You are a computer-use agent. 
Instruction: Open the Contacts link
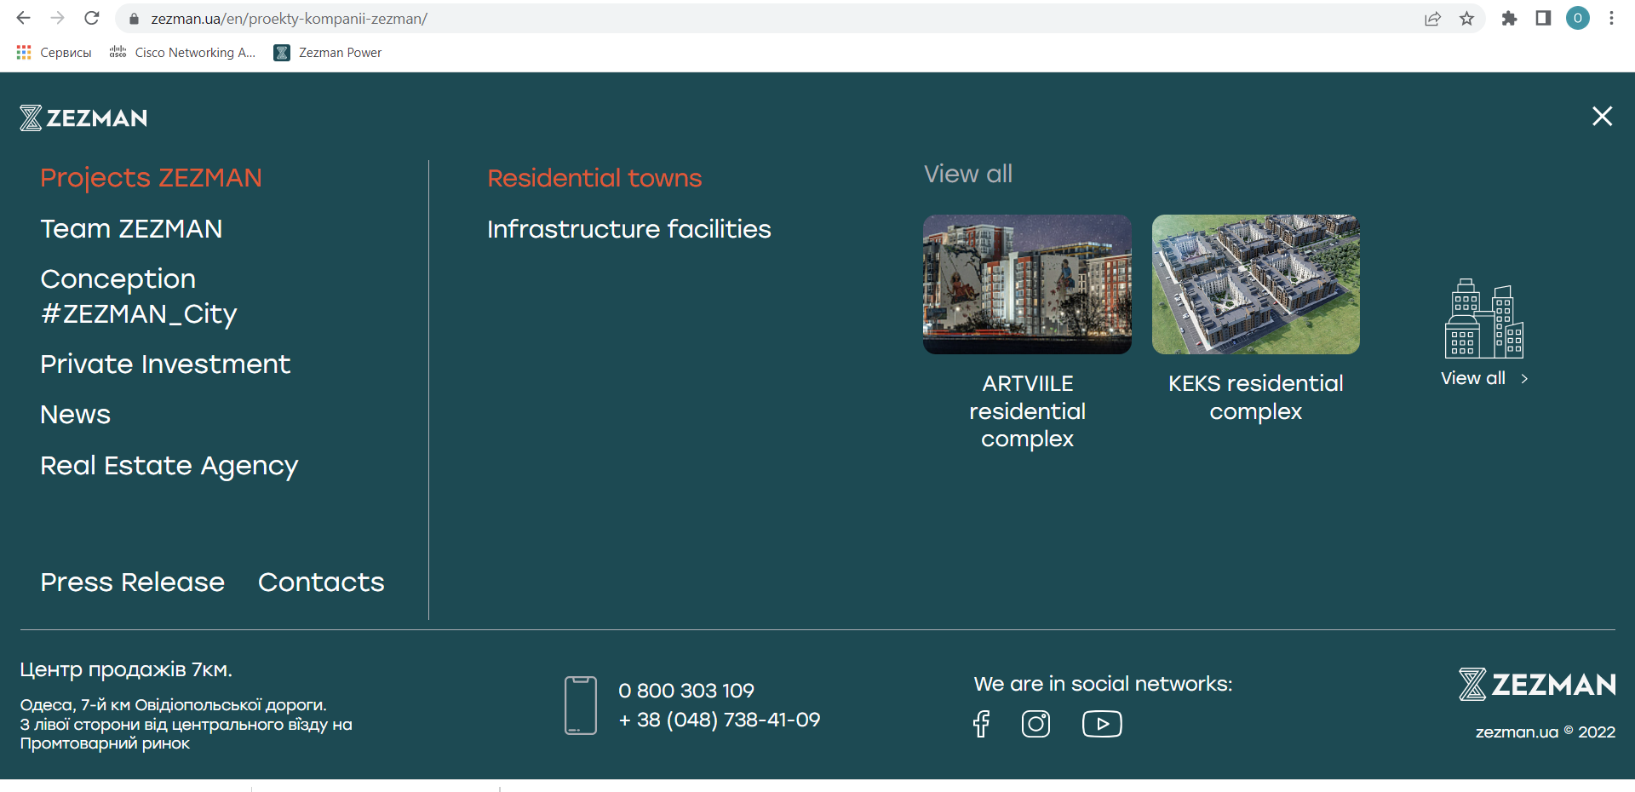321,583
